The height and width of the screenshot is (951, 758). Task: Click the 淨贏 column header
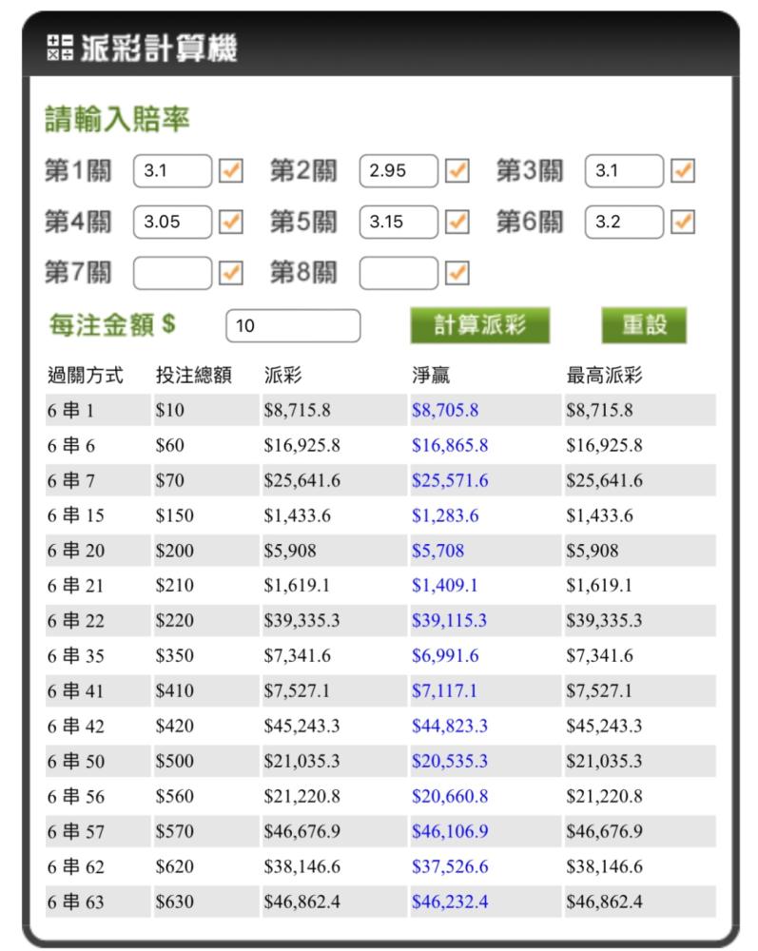tap(431, 375)
